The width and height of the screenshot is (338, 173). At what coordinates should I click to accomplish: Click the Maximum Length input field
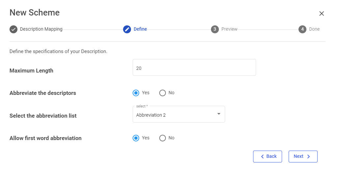tap(194, 68)
